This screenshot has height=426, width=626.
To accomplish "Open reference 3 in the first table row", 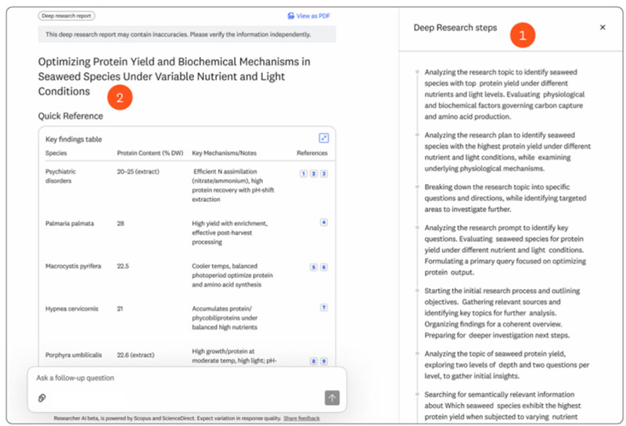I will click(x=323, y=173).
